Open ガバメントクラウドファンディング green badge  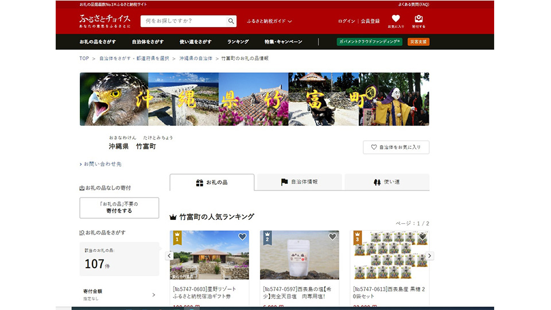pos(369,42)
